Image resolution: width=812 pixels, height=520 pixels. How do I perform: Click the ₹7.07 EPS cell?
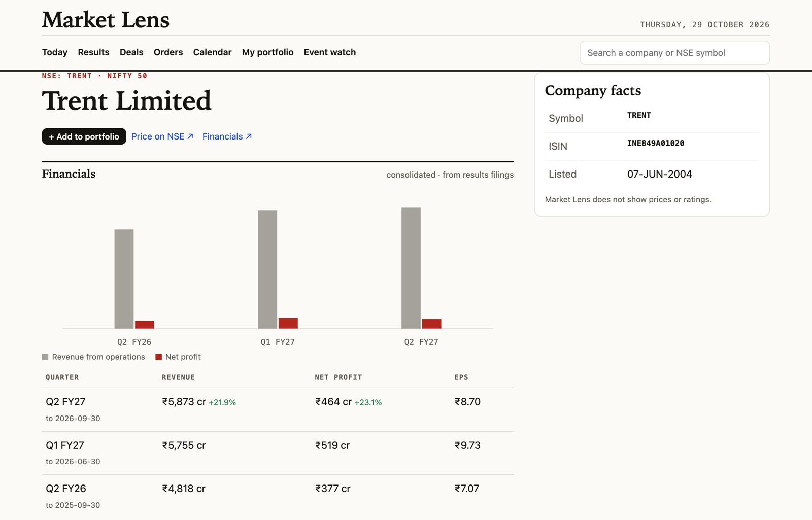pyautogui.click(x=467, y=489)
